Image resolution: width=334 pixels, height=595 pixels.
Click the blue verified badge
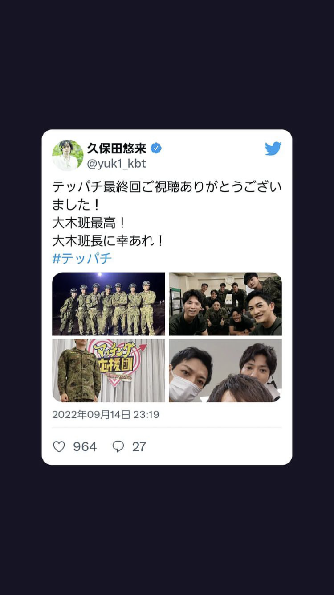coord(156,148)
